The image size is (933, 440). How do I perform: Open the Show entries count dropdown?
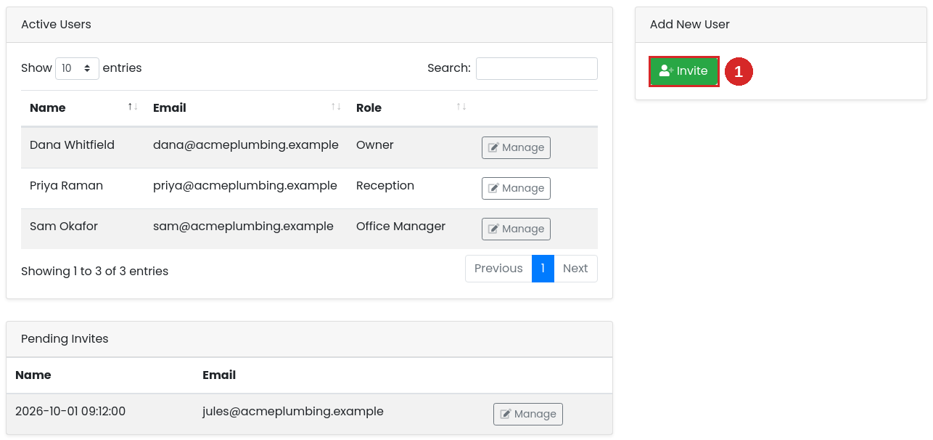click(x=77, y=68)
